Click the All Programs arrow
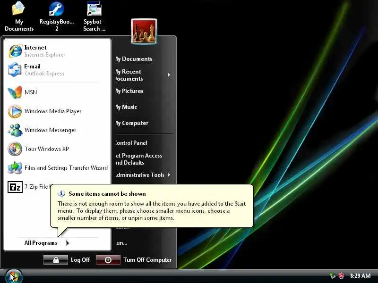This screenshot has height=283, width=378. click(x=68, y=243)
